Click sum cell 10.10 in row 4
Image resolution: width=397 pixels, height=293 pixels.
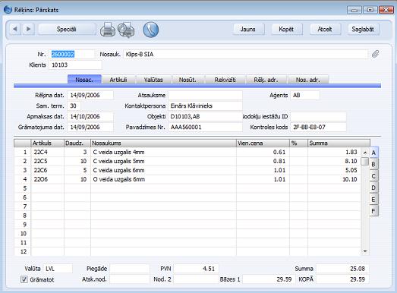click(334, 180)
